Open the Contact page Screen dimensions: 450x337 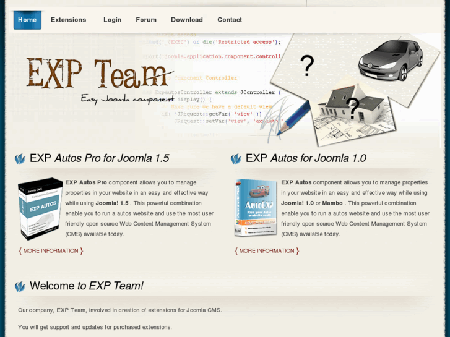point(230,20)
